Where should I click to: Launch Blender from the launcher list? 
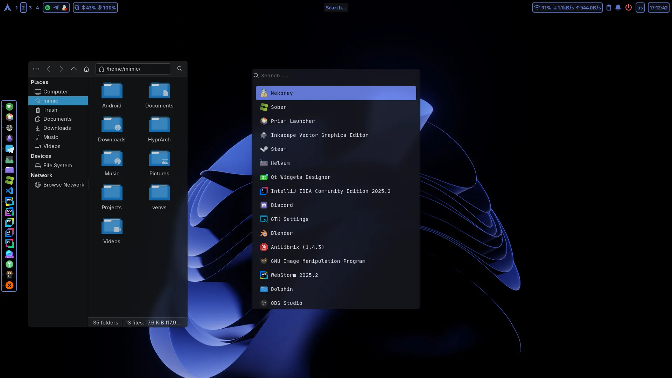tap(336, 233)
